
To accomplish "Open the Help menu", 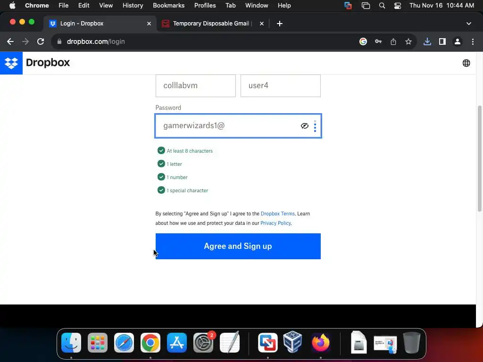I will point(284,5).
